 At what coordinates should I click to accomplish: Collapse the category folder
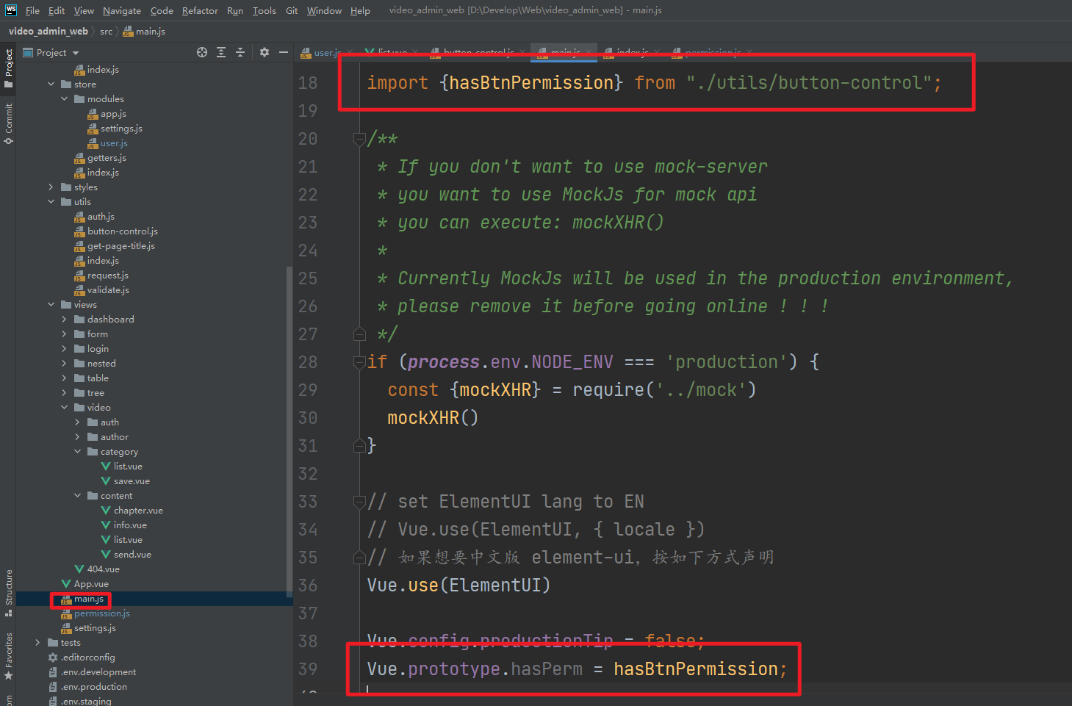[x=78, y=452]
